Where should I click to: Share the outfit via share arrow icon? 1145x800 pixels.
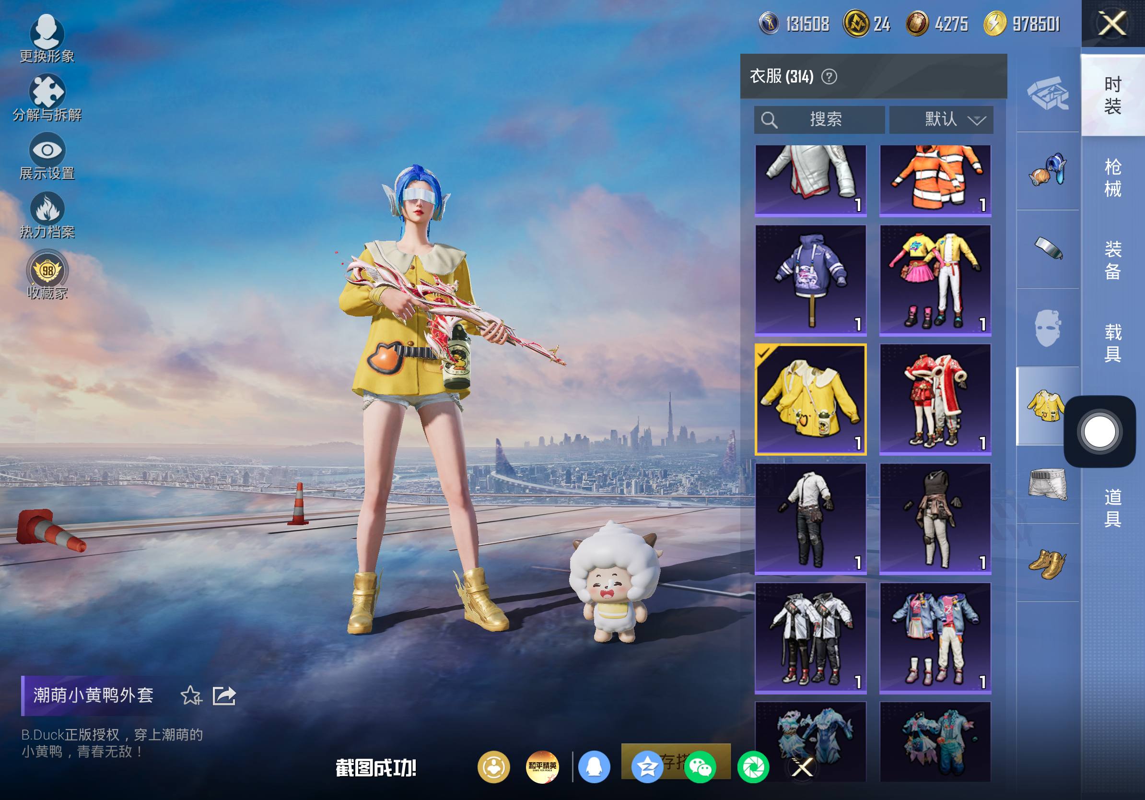pyautogui.click(x=224, y=695)
